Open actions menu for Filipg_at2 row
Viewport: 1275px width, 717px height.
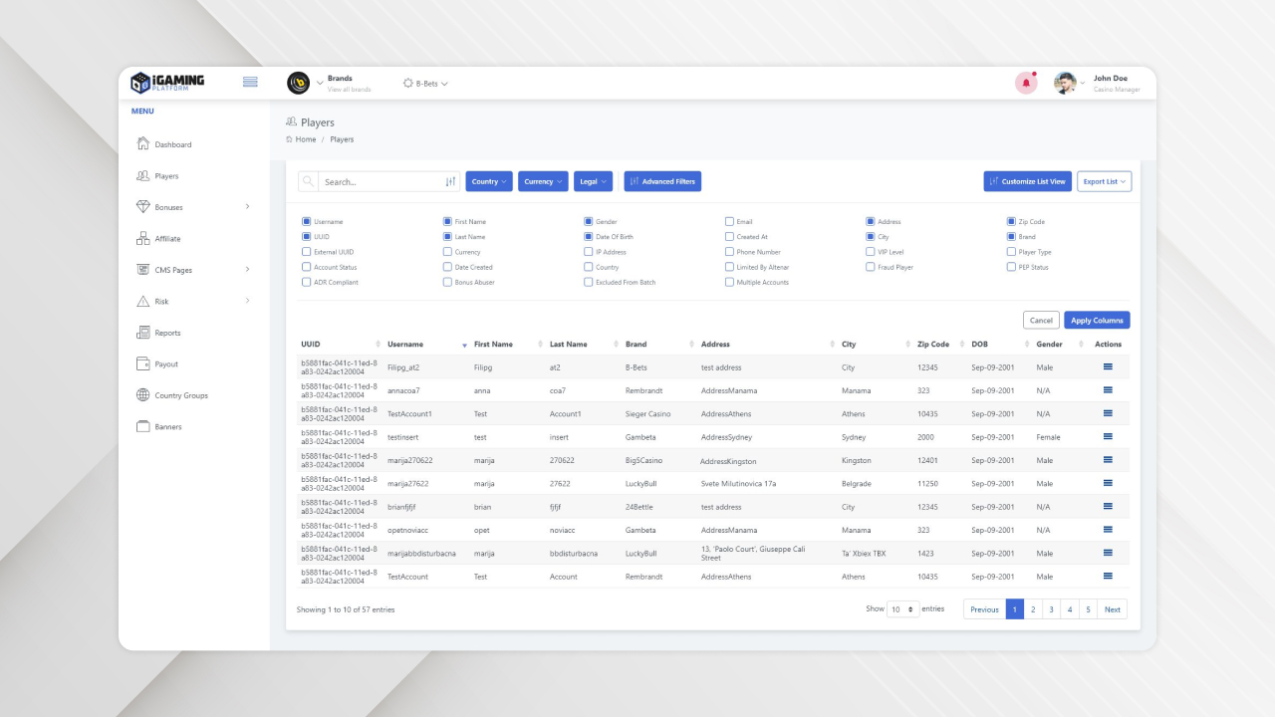[1108, 367]
